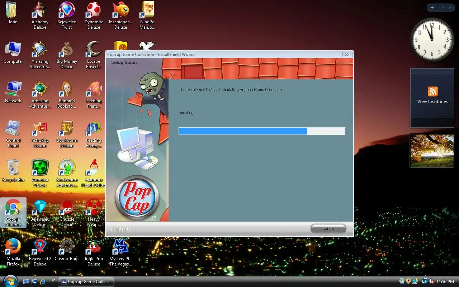Open the network status tray icon
This screenshot has width=459, height=287.
425,281
